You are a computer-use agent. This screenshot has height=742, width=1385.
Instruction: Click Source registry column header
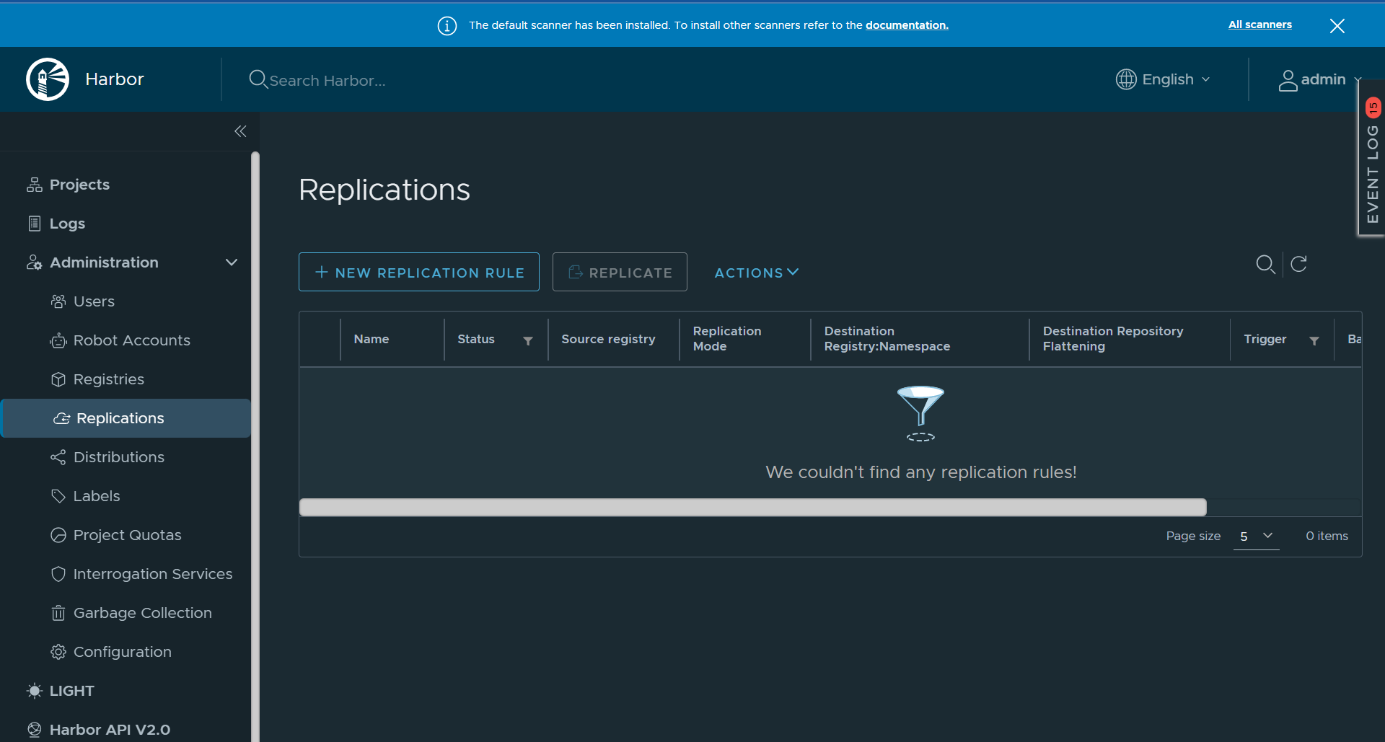(x=608, y=339)
